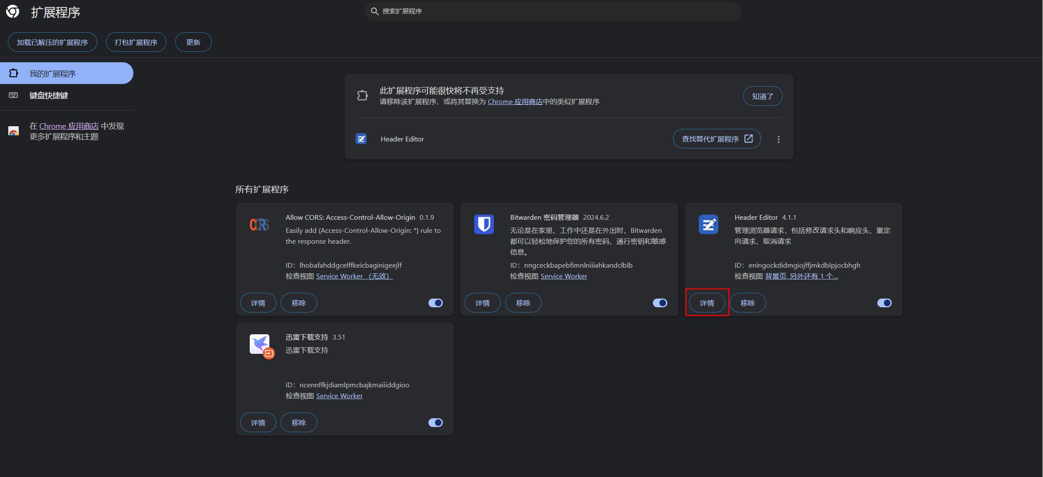The image size is (1043, 477).
Task: Click Bitwarden version 2024.6.2 text
Action: (596, 217)
